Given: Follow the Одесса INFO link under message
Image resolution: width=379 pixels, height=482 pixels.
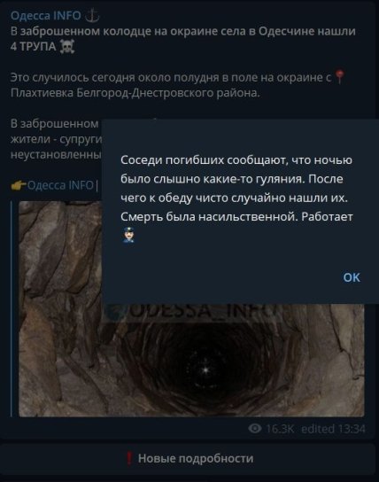Looking at the screenshot, I should pos(60,185).
